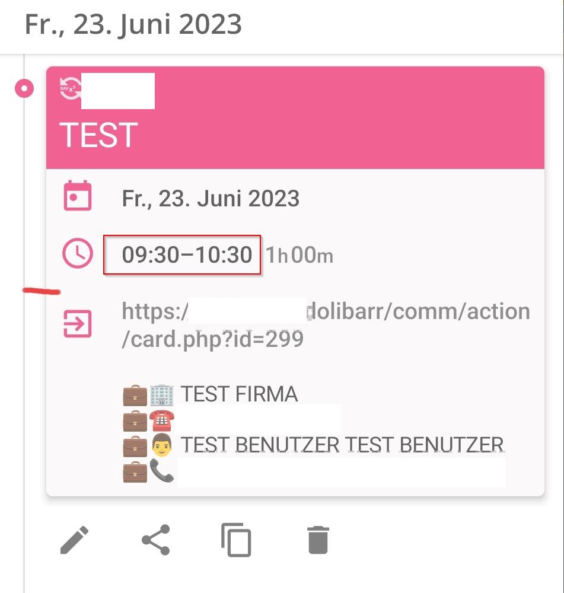Open the dolibarr card.php link
This screenshot has width=564, height=593.
coord(326,325)
